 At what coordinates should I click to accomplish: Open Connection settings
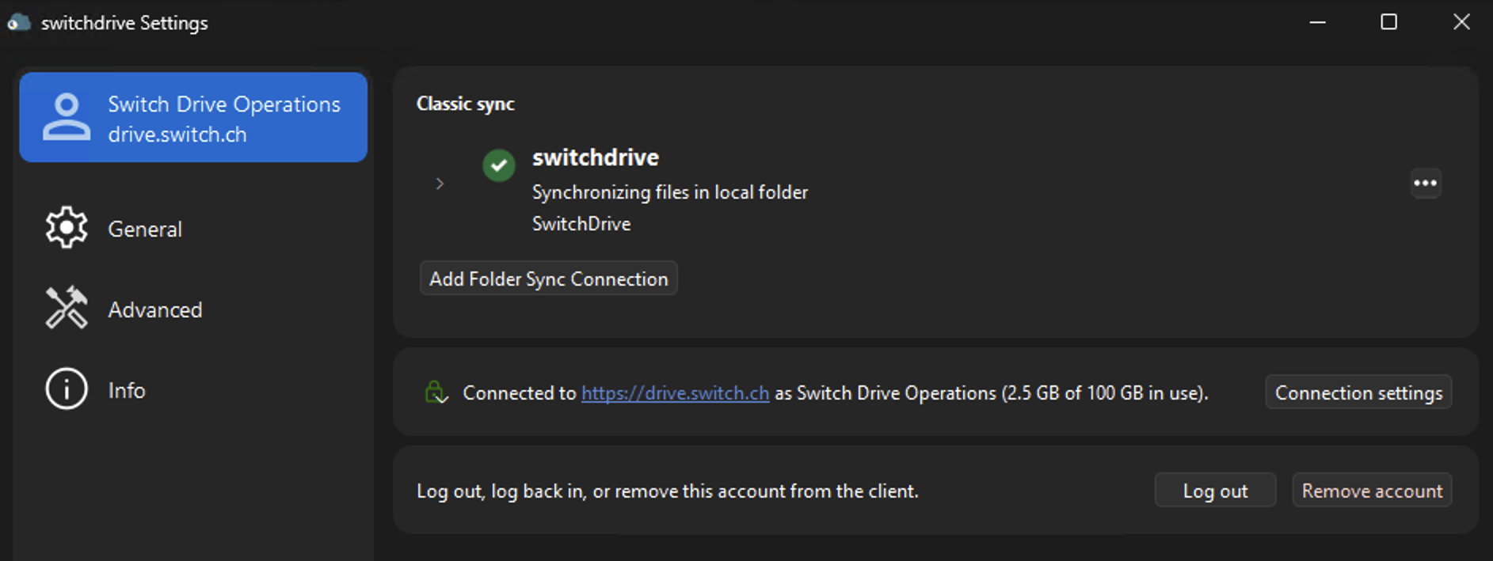tap(1358, 392)
